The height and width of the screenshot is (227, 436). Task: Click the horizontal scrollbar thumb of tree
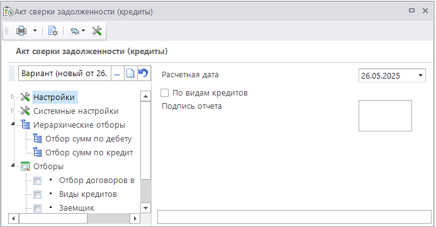click(53, 219)
